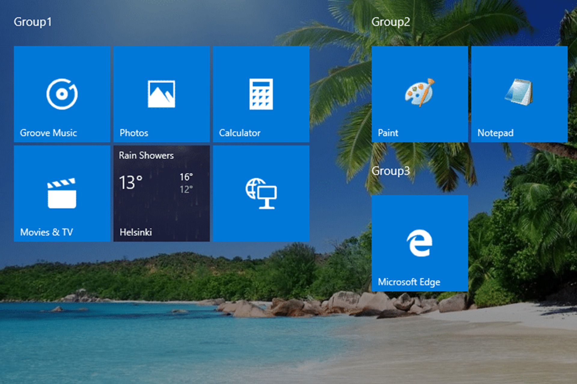The height and width of the screenshot is (384, 577).
Task: Click the 'Calculator' tile caption
Action: [x=240, y=133]
